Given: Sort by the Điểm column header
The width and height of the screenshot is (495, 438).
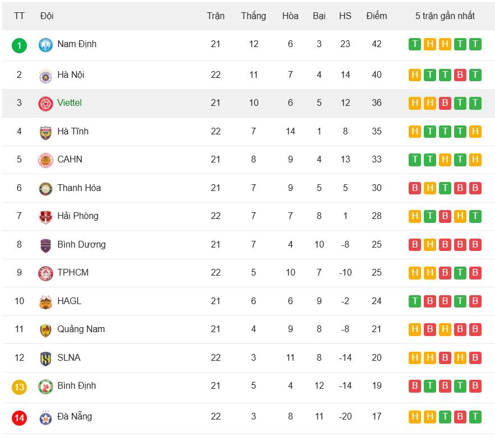Looking at the screenshot, I should point(376,16).
